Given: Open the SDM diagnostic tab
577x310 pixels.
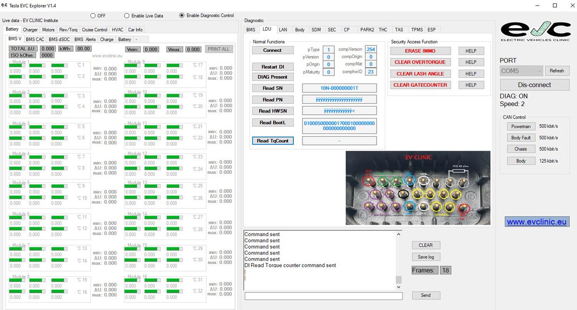Looking at the screenshot, I should click(x=316, y=30).
